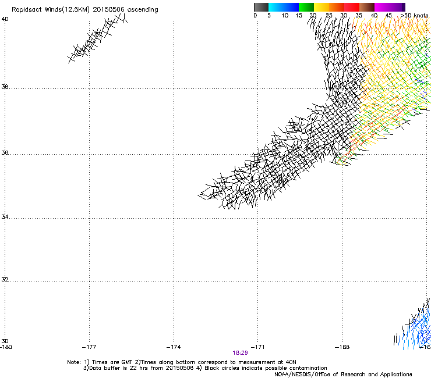Click the purple '18:29' pass time label
This screenshot has height=378, width=431.
click(x=240, y=353)
